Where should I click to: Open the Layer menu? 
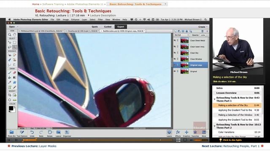click(x=84, y=20)
